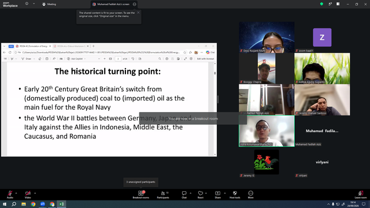The image size is (370, 208).
Task: Open audio options arrow beside Audio
Action: click(16, 193)
